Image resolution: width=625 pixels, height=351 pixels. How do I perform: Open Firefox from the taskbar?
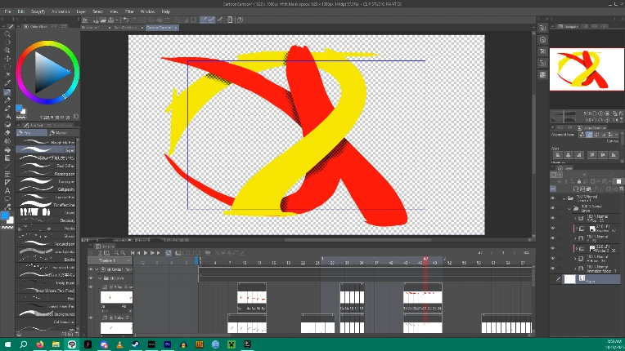click(39, 344)
